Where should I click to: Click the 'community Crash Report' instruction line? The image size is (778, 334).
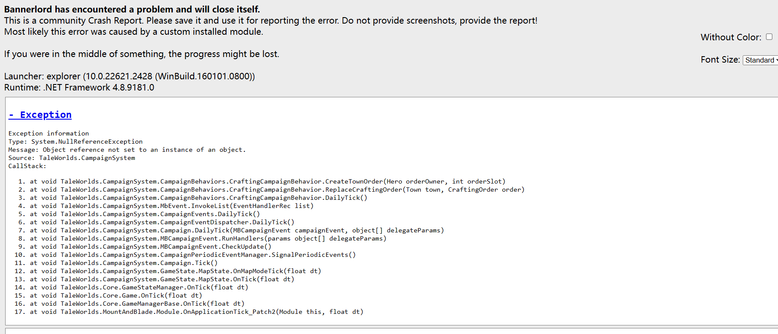coord(271,21)
